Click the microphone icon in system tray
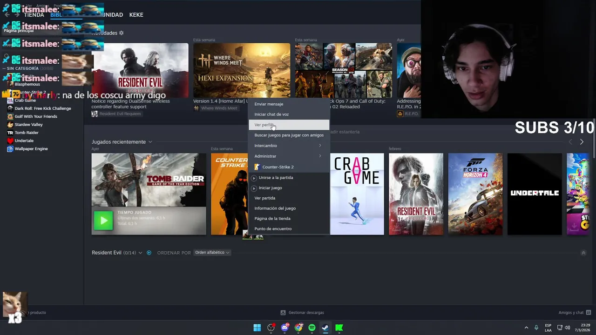The width and height of the screenshot is (596, 335). 536,328
